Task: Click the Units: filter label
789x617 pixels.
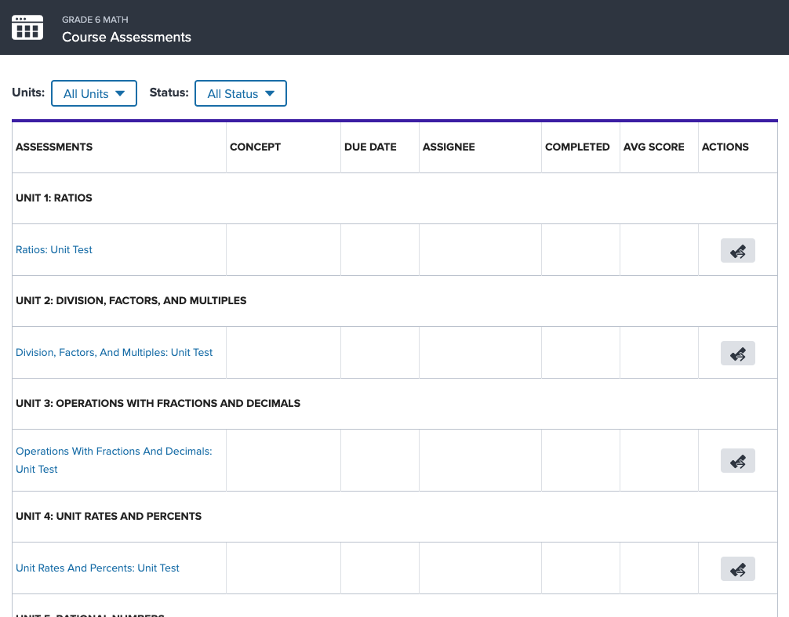Action: coord(28,93)
